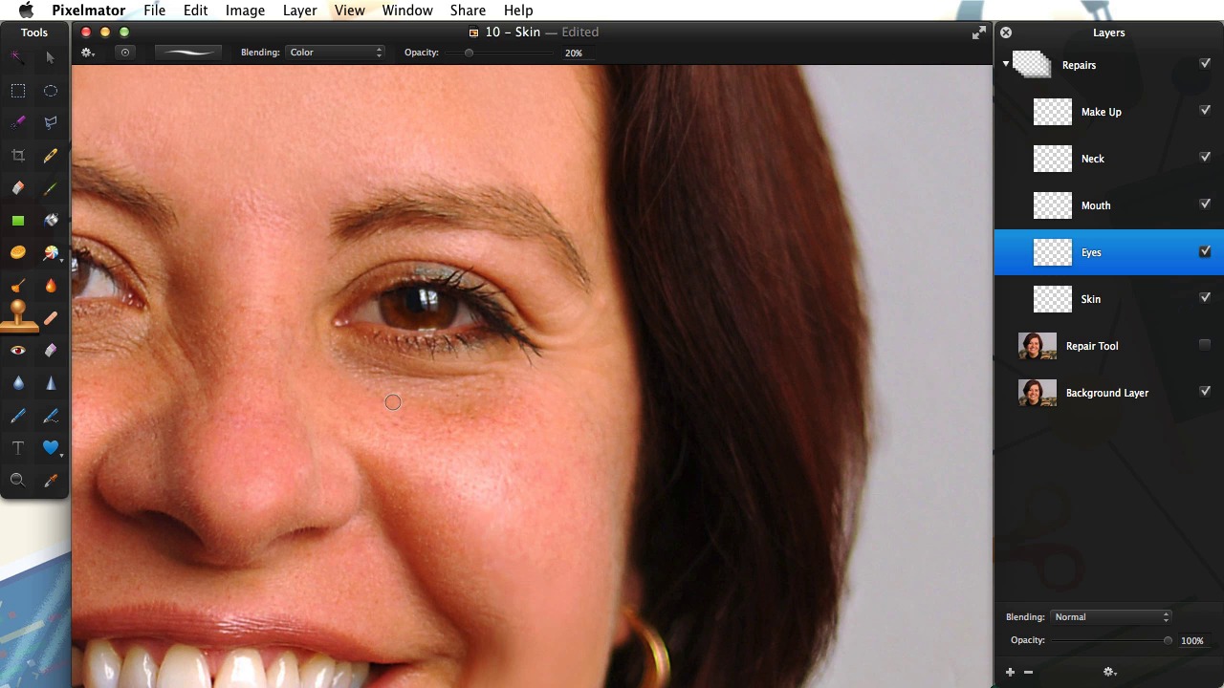Toggle visibility of Neck layer
This screenshot has width=1224, height=688.
(x=1205, y=157)
